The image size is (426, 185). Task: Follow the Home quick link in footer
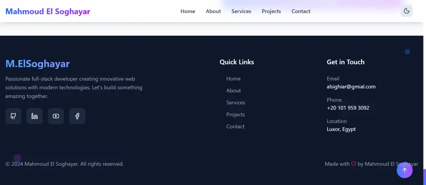pos(233,79)
